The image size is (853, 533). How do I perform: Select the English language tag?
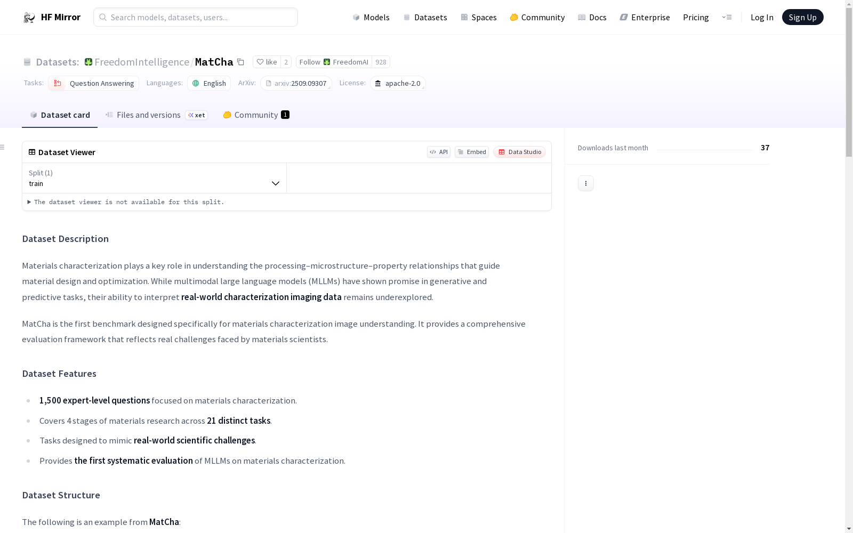209,83
